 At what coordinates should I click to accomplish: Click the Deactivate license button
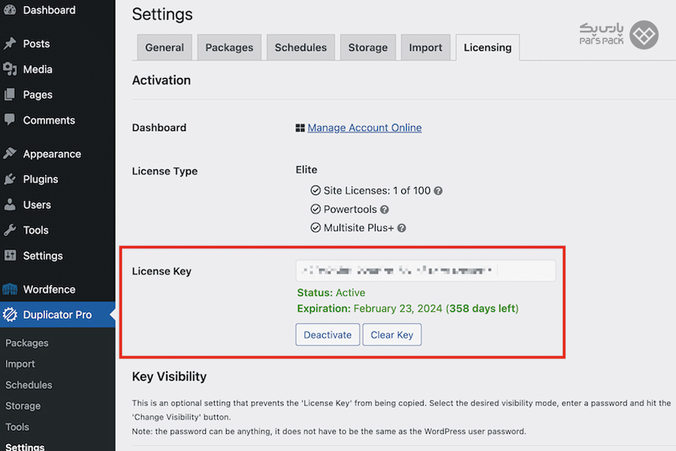[x=327, y=335]
